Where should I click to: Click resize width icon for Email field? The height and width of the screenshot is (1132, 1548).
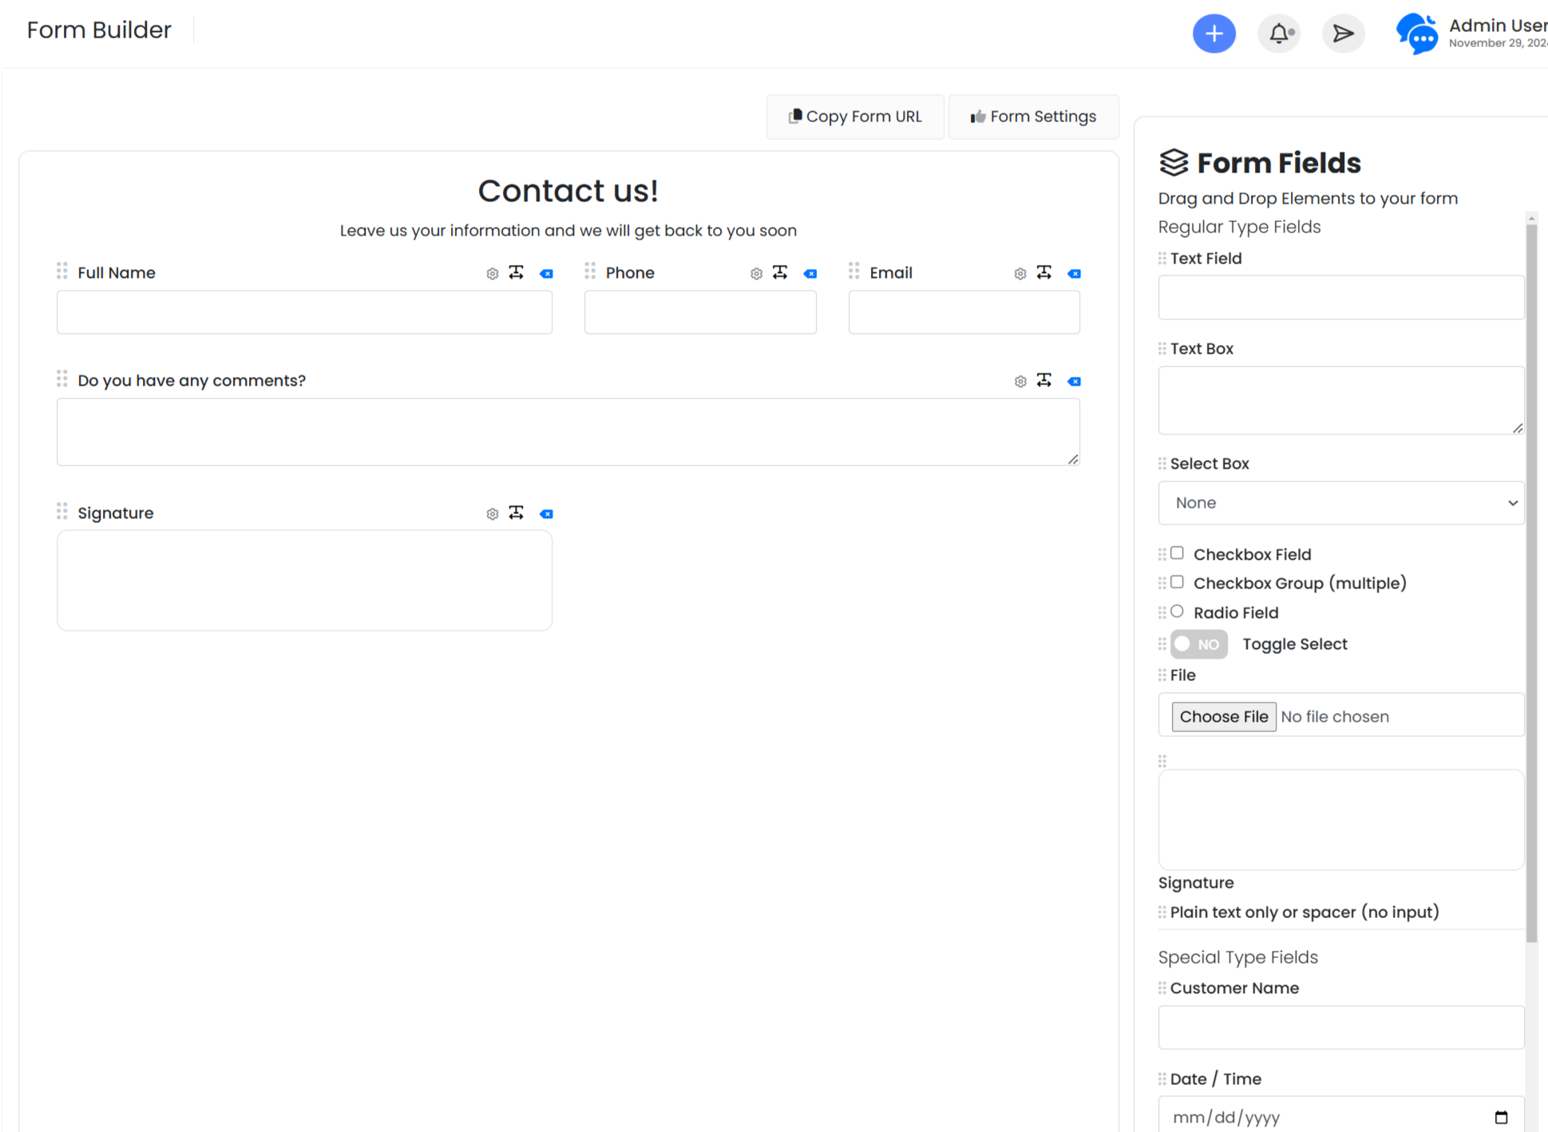click(1043, 272)
